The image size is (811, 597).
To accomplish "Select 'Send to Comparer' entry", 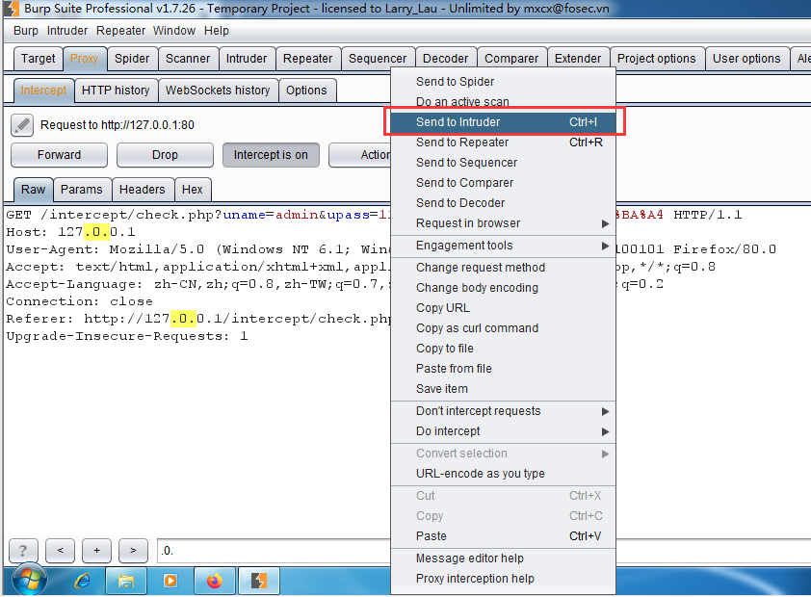I will coord(503,182).
